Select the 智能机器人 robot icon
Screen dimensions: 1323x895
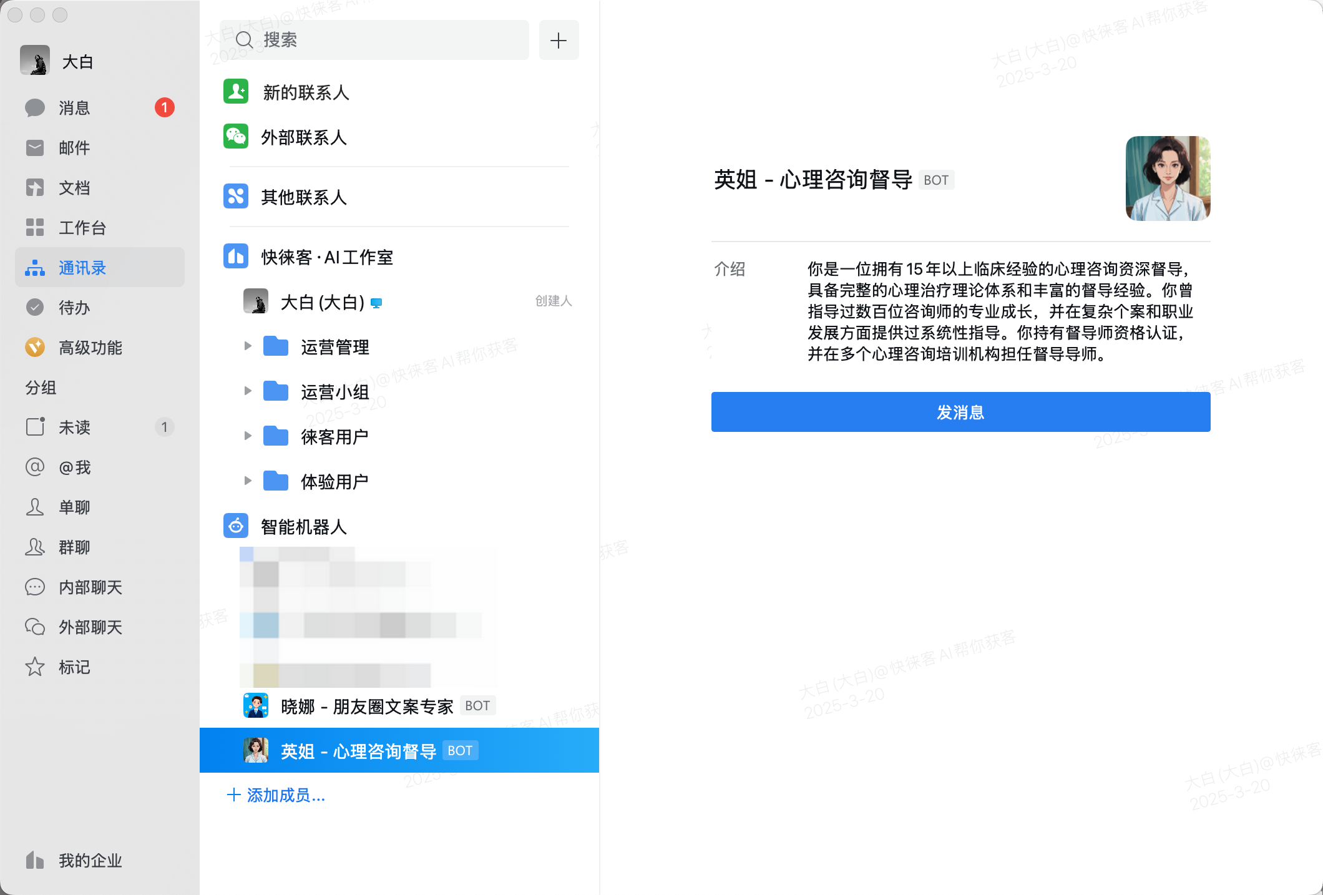tap(236, 526)
